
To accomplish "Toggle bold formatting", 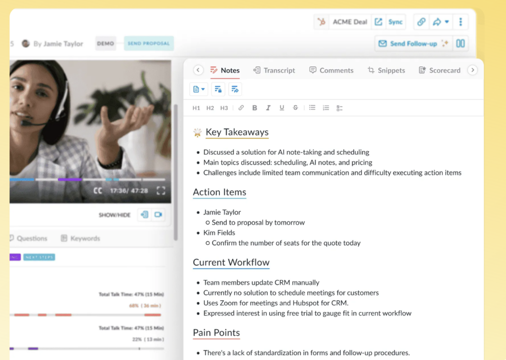I will 254,108.
